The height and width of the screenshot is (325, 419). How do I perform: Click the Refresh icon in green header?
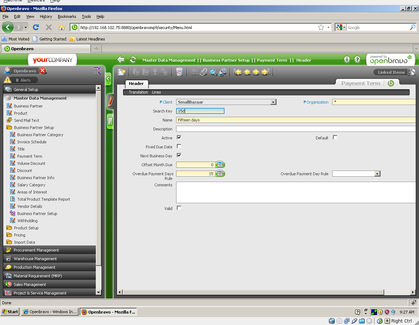point(133,60)
